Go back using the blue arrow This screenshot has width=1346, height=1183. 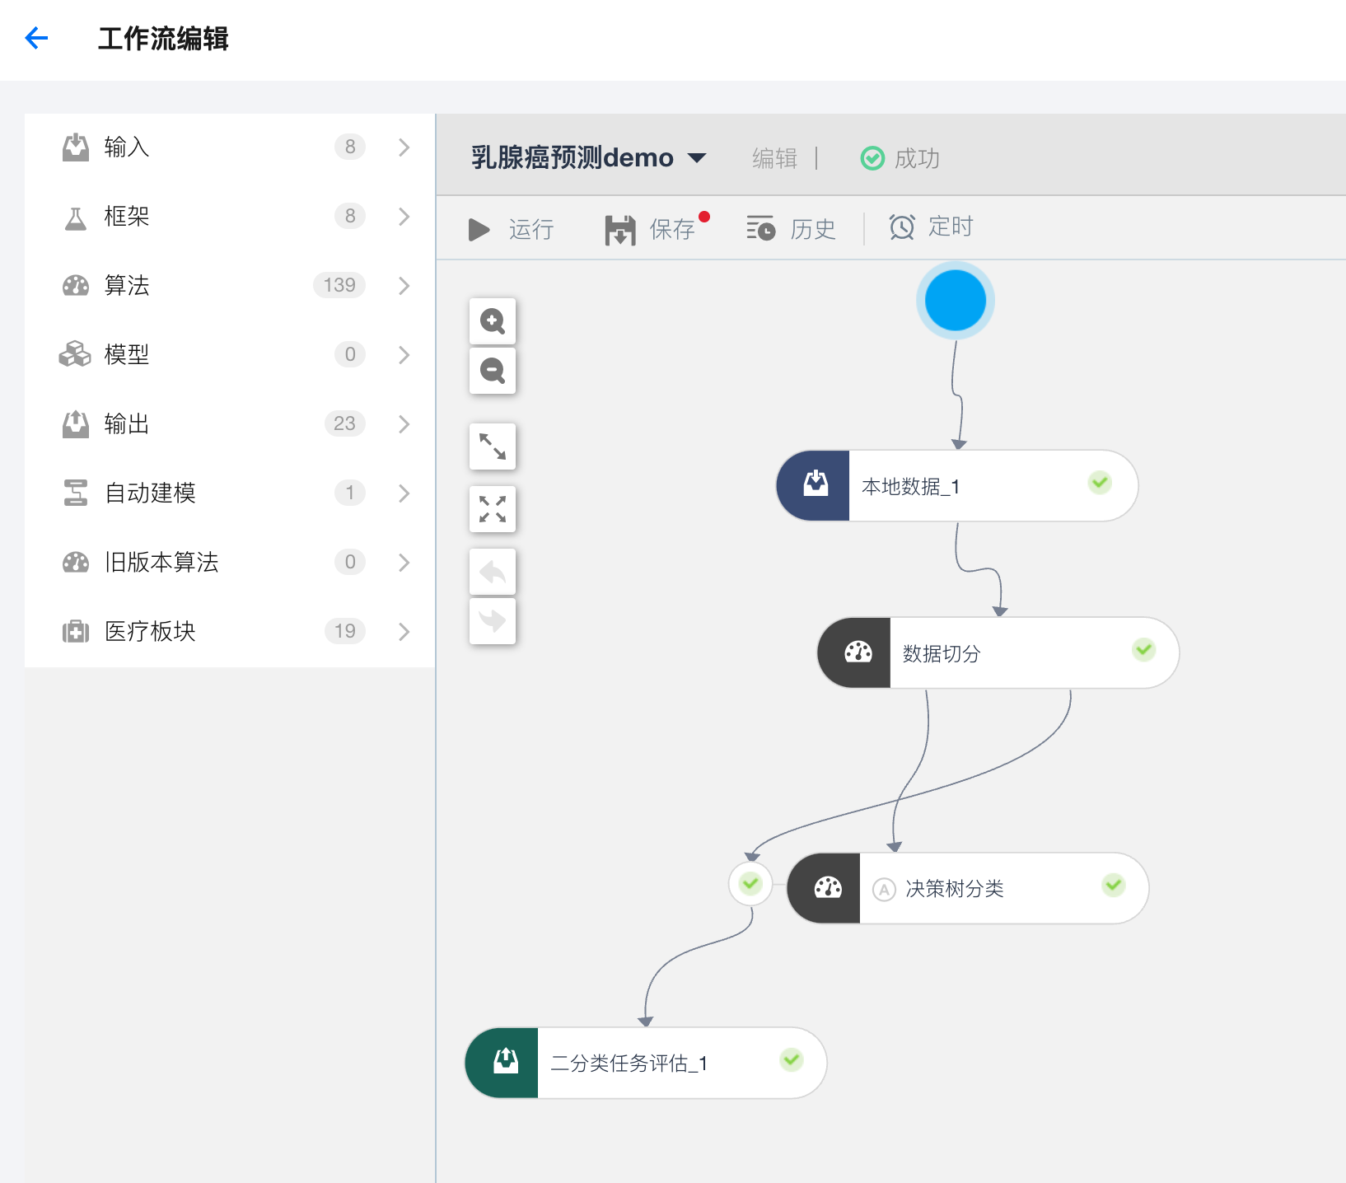point(37,38)
